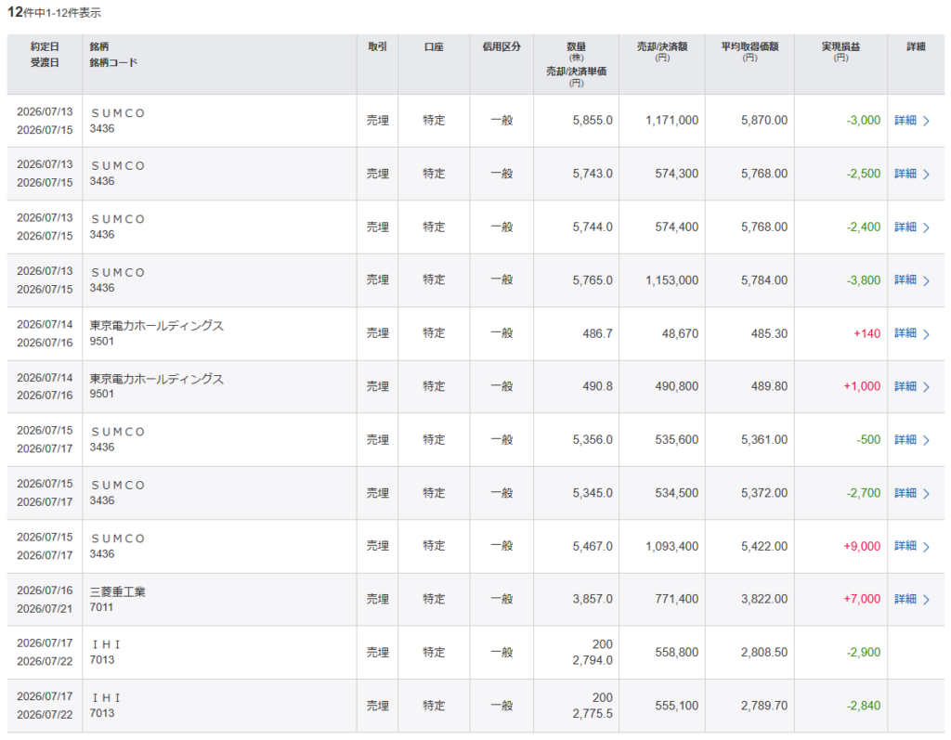Click unit price 3,857.0
This screenshot has height=740, width=951.
click(x=593, y=599)
